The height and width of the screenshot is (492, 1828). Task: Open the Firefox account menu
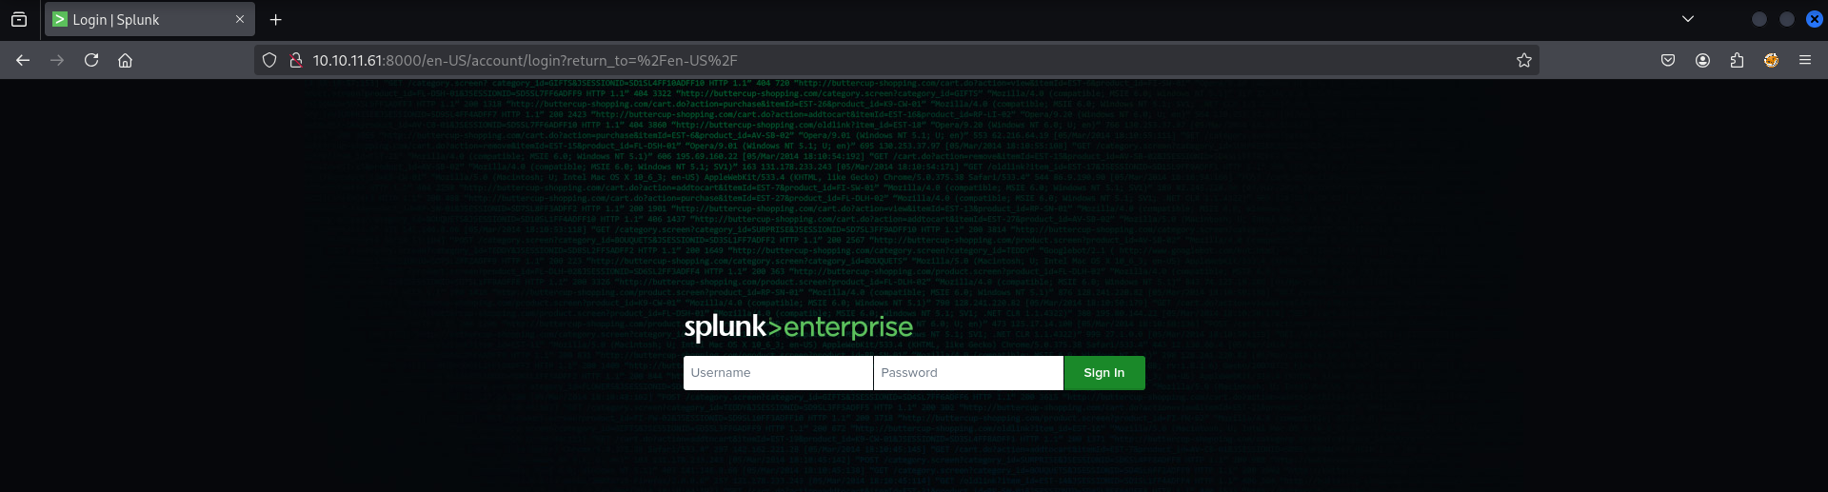(1702, 60)
